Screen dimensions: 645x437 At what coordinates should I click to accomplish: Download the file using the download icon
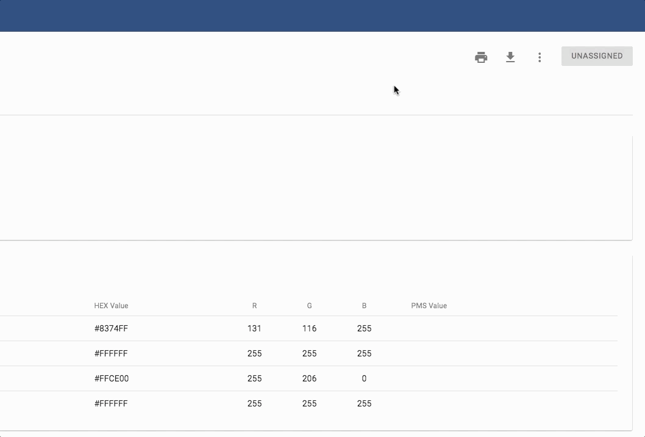[510, 57]
